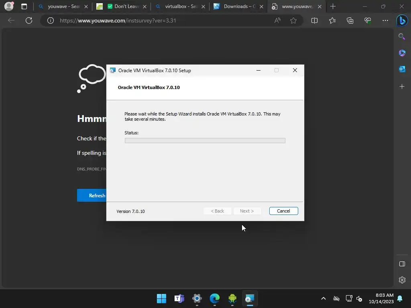The height and width of the screenshot is (308, 411).
Task: Open Microsoft 365 sidebar icon
Action: tap(402, 53)
